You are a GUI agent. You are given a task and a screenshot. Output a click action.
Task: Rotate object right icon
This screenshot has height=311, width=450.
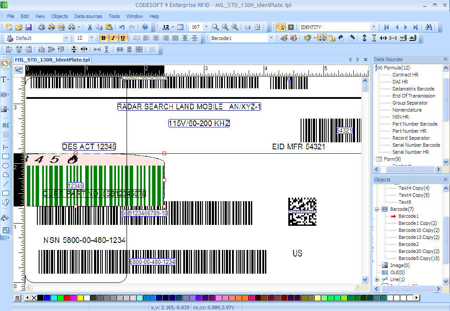[x=351, y=38]
